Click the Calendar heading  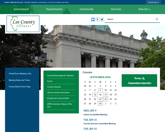click(x=87, y=72)
